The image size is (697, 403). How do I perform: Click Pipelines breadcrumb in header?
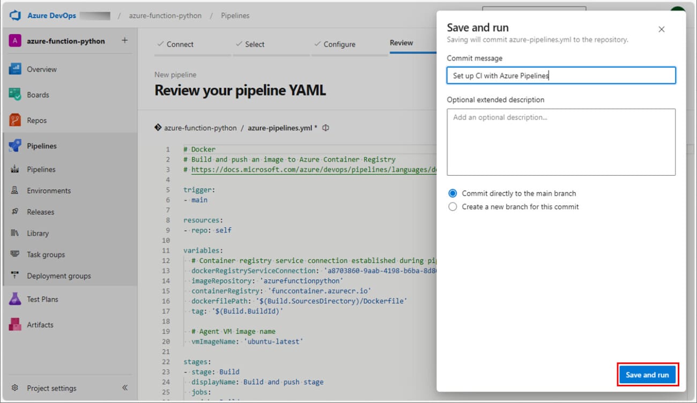(x=235, y=16)
